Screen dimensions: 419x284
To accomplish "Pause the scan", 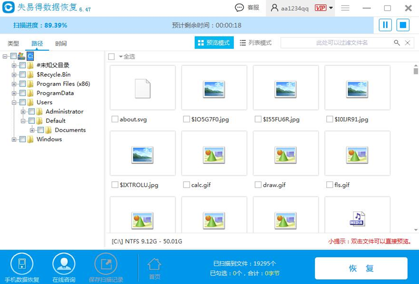I will (385, 25).
